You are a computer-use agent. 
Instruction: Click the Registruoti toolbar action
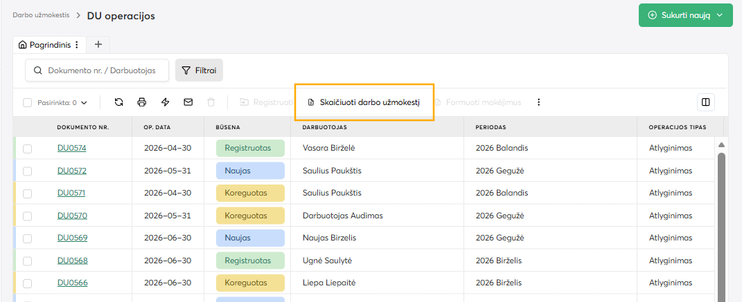(266, 102)
